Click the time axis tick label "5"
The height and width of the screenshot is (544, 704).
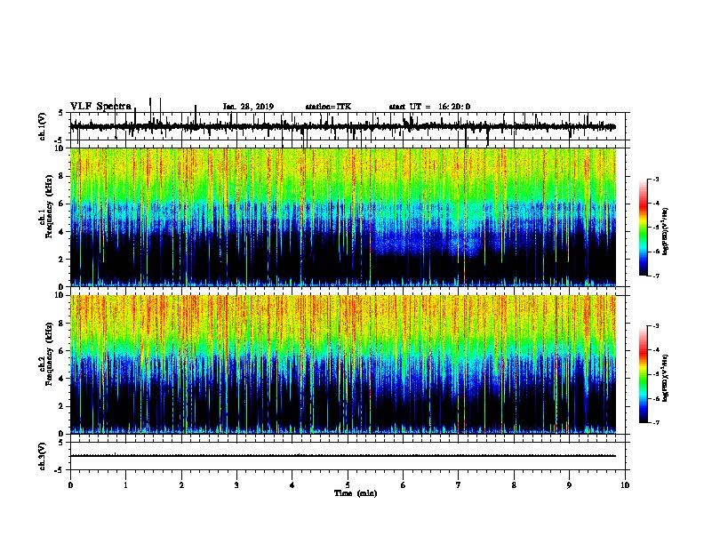click(348, 485)
